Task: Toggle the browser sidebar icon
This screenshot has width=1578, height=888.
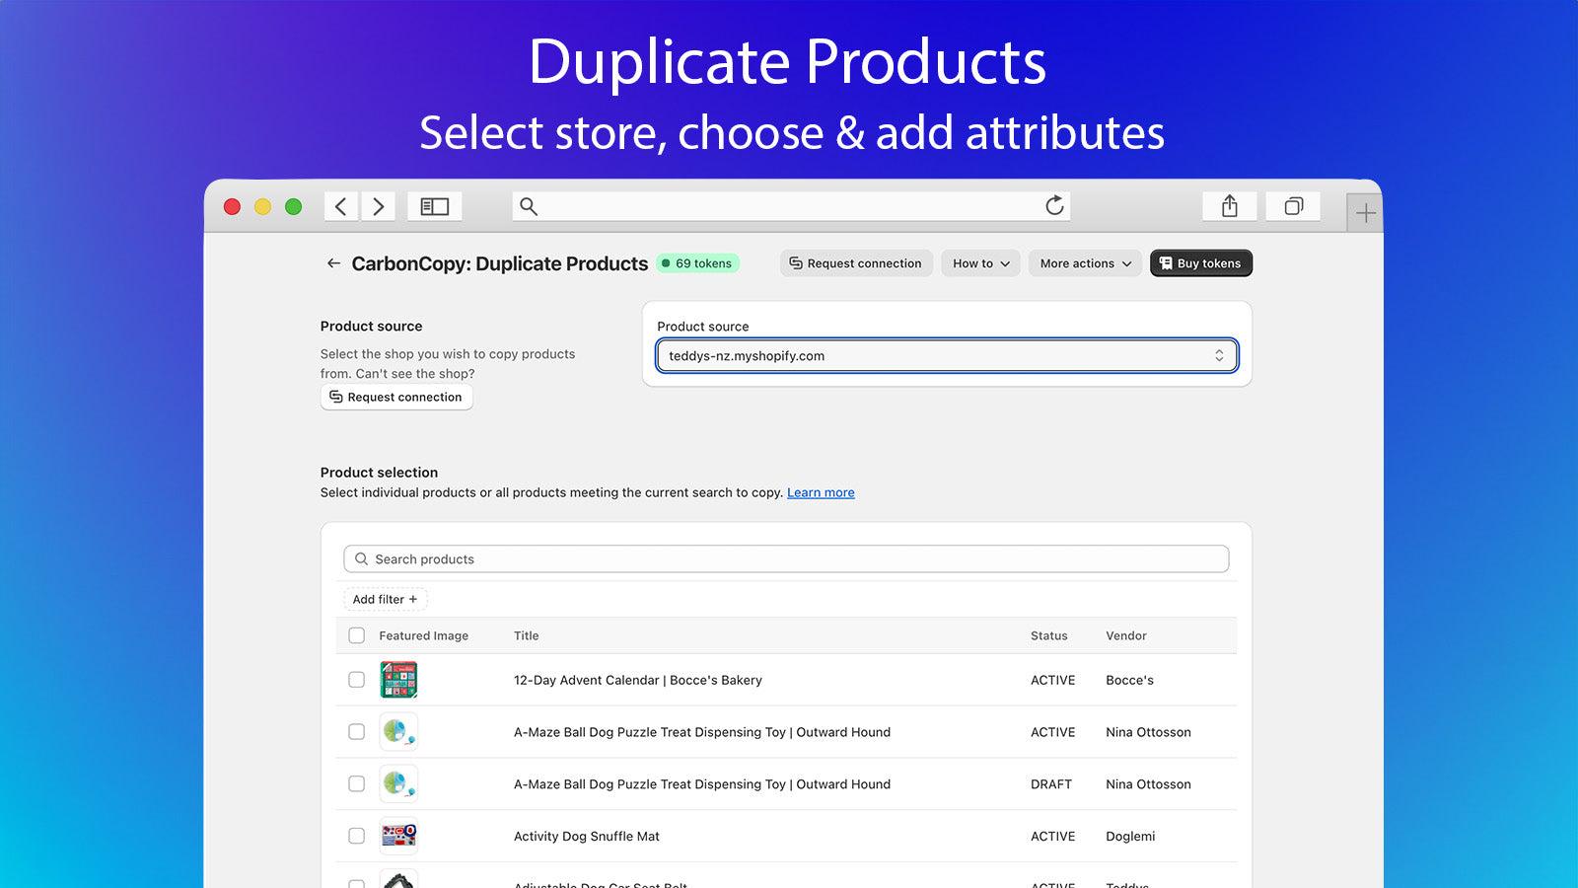Action: (x=434, y=205)
